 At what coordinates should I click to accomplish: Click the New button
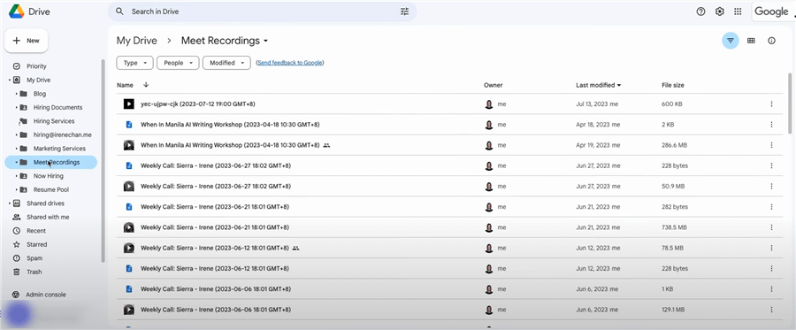27,41
